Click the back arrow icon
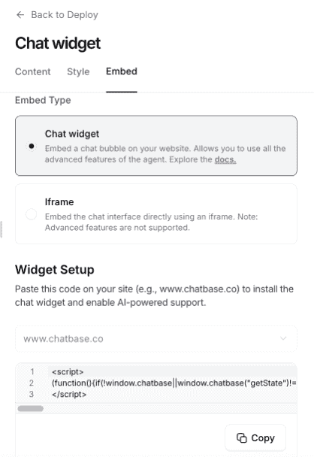Screen dimensions: 314x457 click(x=20, y=14)
